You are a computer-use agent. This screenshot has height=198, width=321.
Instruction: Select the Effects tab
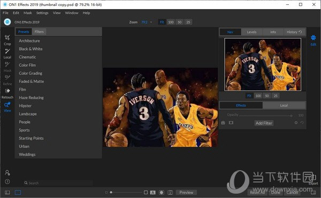click(x=241, y=105)
